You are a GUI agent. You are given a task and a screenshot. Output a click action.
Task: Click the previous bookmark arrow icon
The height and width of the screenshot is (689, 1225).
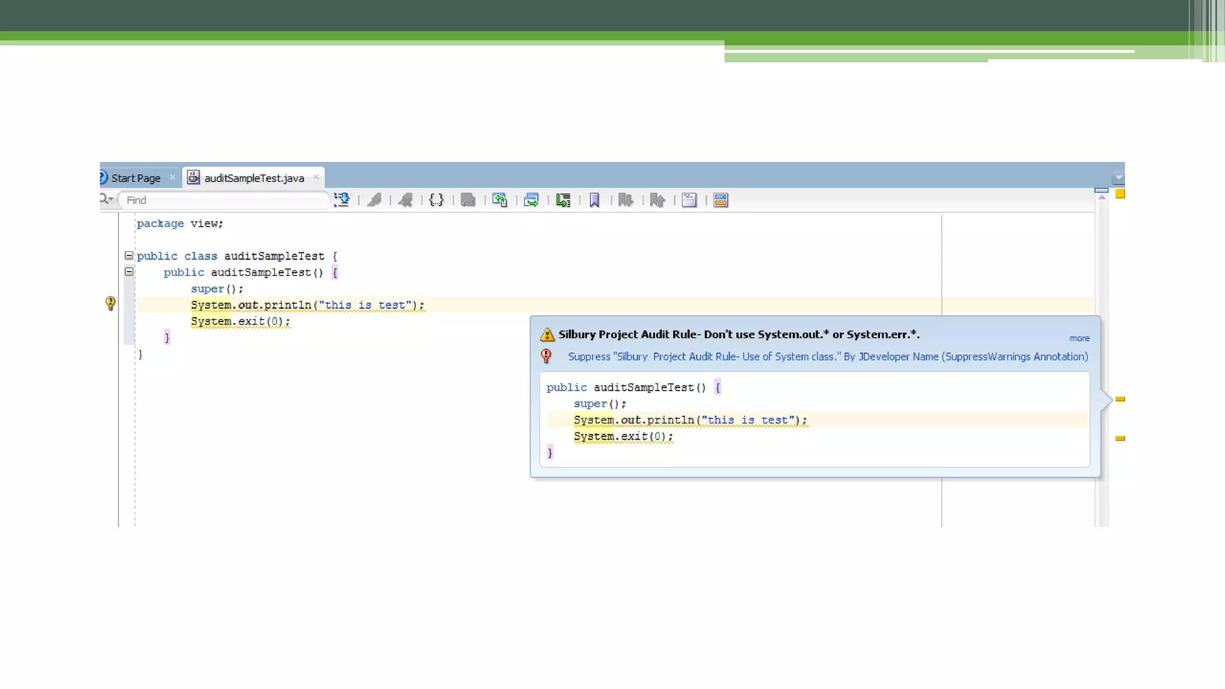click(657, 200)
